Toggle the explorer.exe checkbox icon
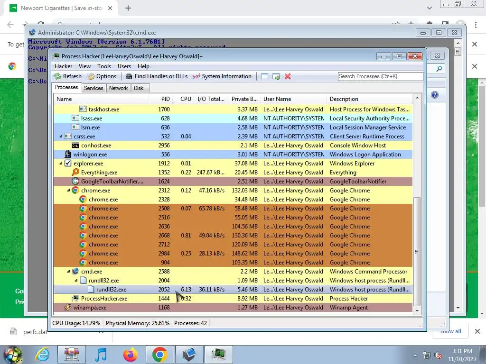 [x=68, y=163]
